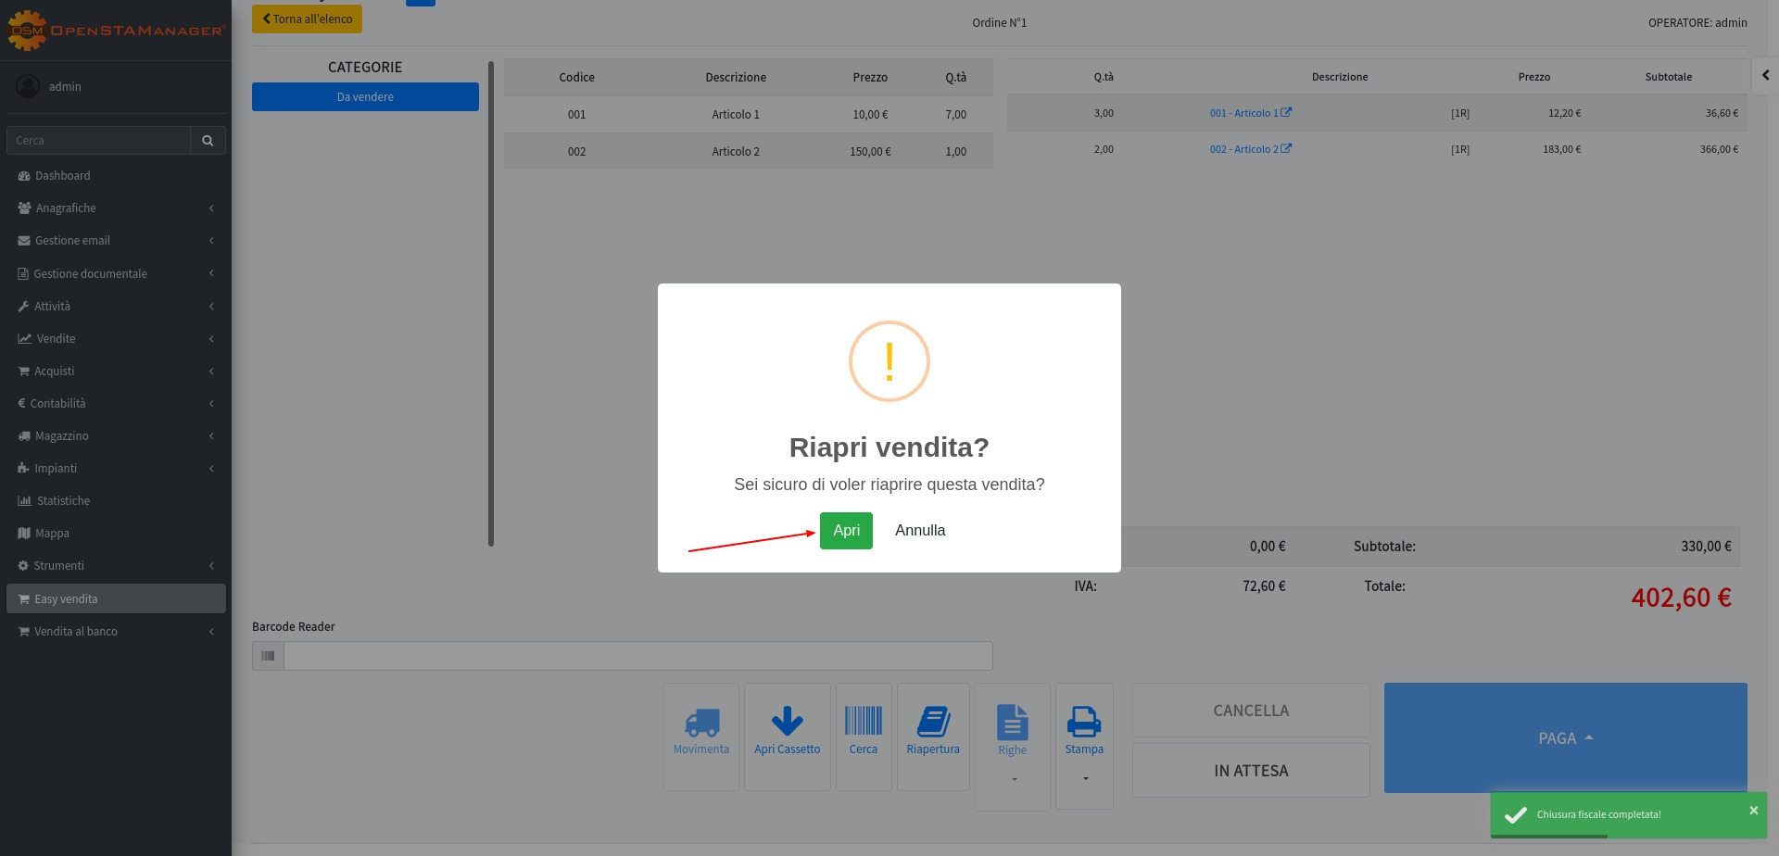1779x856 pixels.
Task: Go back with Torna all'elenco button
Action: 307,19
